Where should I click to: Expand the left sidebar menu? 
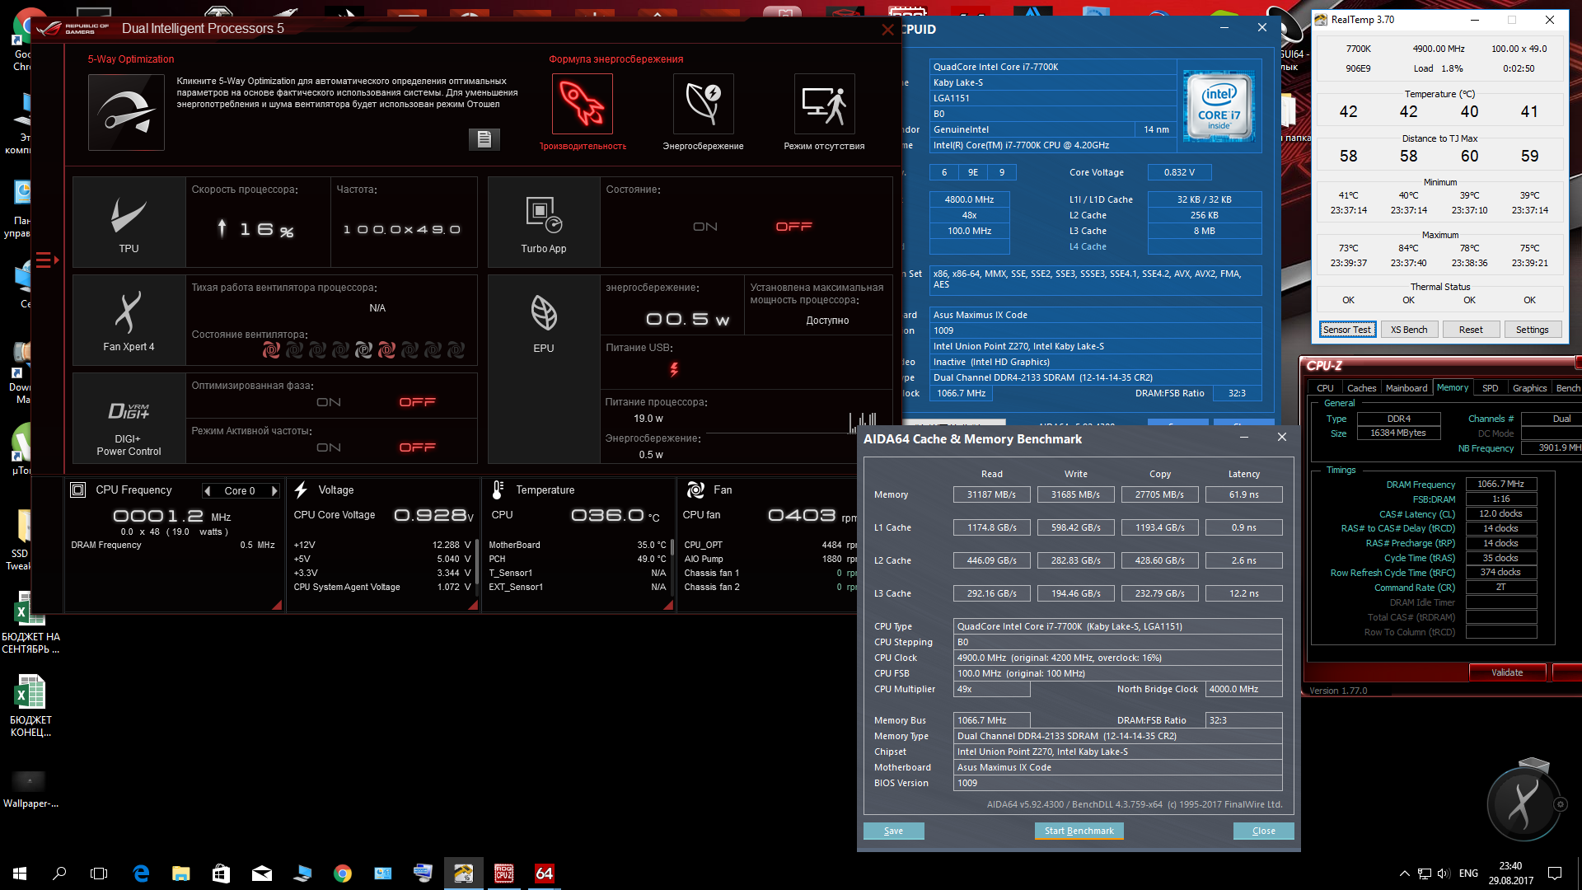tap(46, 260)
